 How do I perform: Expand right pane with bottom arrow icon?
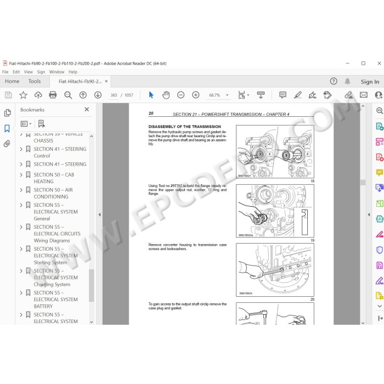click(x=380, y=318)
